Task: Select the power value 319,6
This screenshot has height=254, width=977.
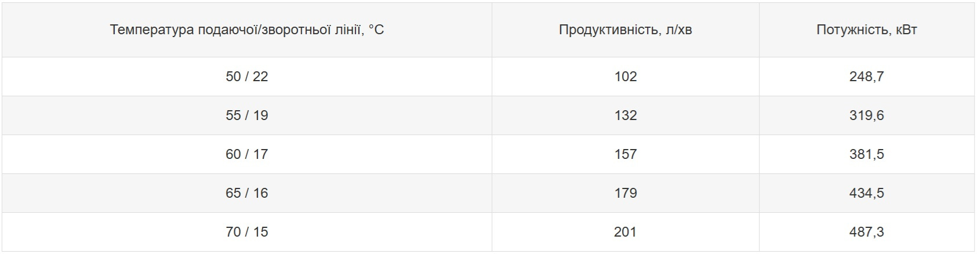Action: tap(866, 115)
